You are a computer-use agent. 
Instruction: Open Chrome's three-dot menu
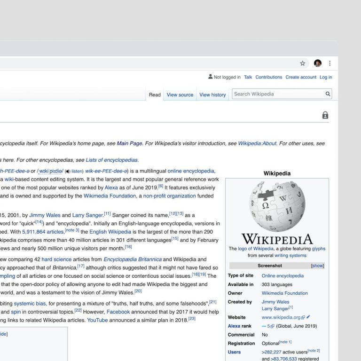pos(330,63)
